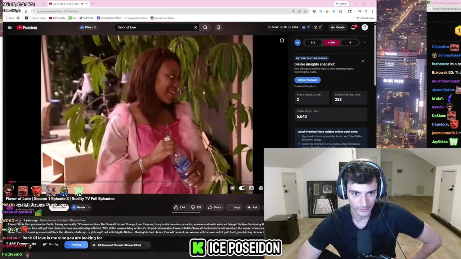This screenshot has height=259, width=461.
Task: Click the #fullepisodes hashtag
Action: tap(48, 220)
